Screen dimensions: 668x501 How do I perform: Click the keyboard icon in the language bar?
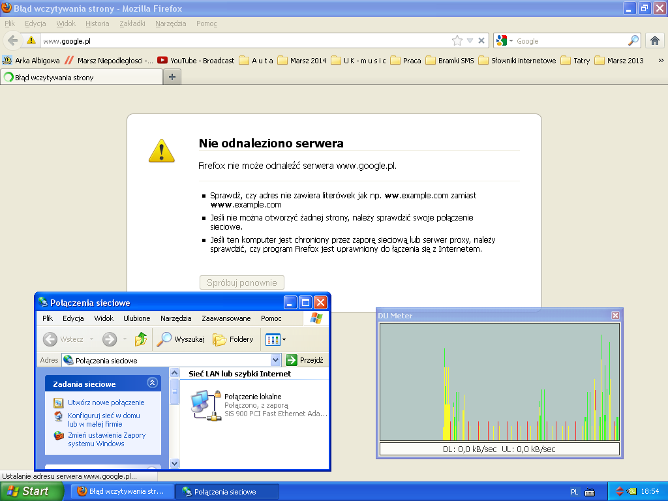[590, 492]
